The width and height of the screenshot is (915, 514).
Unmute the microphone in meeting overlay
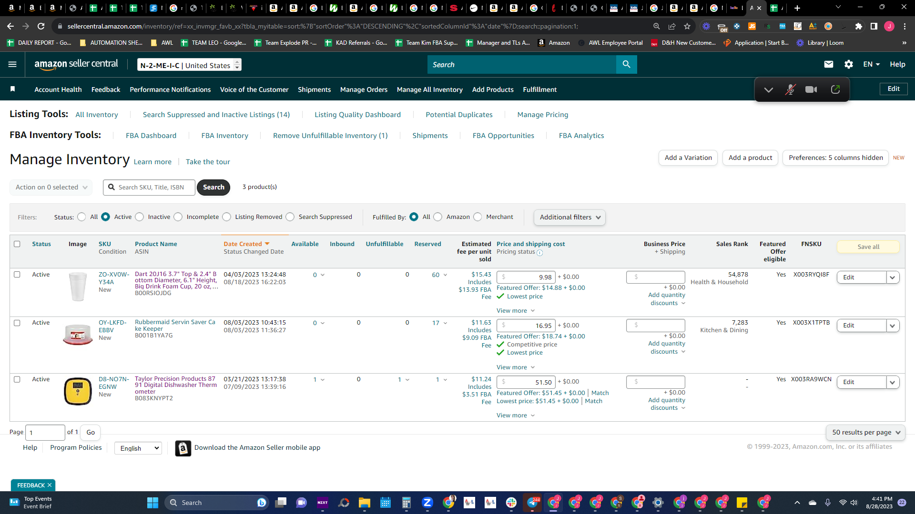790,89
